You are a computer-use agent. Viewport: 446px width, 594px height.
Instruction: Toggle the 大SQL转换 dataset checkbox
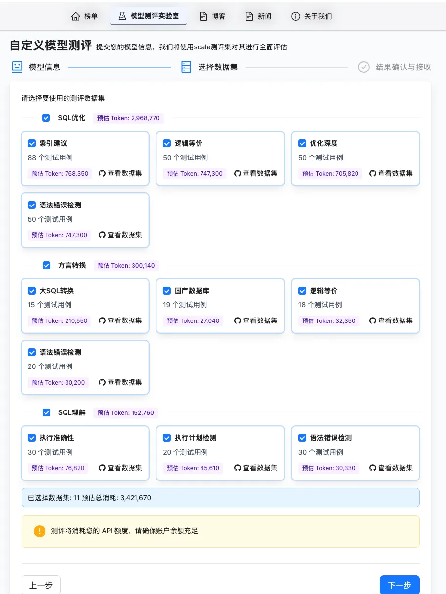(32, 291)
